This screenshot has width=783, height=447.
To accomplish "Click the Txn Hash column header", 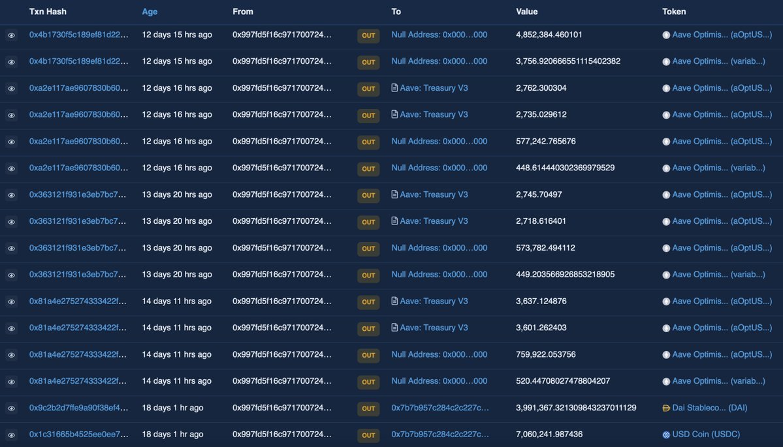I will coord(48,12).
